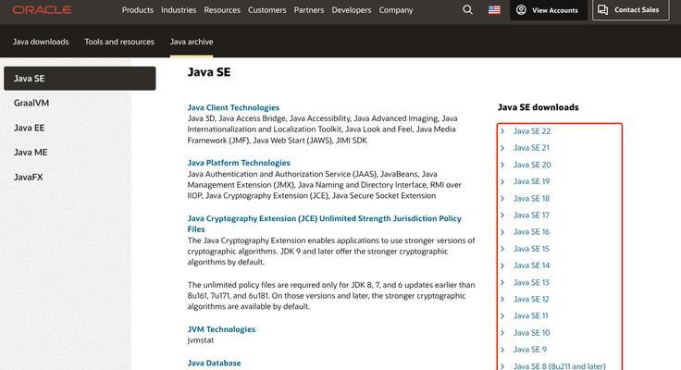
Task: Open the Java SE 22 download link
Action: 532,131
